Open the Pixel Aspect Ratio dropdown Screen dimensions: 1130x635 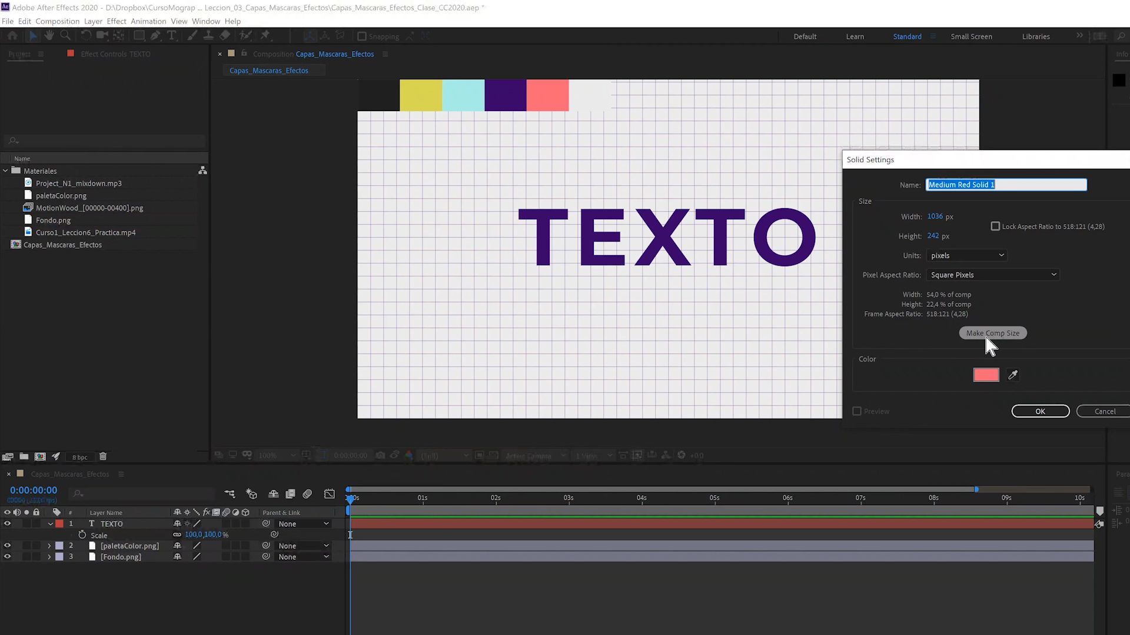tap(993, 275)
